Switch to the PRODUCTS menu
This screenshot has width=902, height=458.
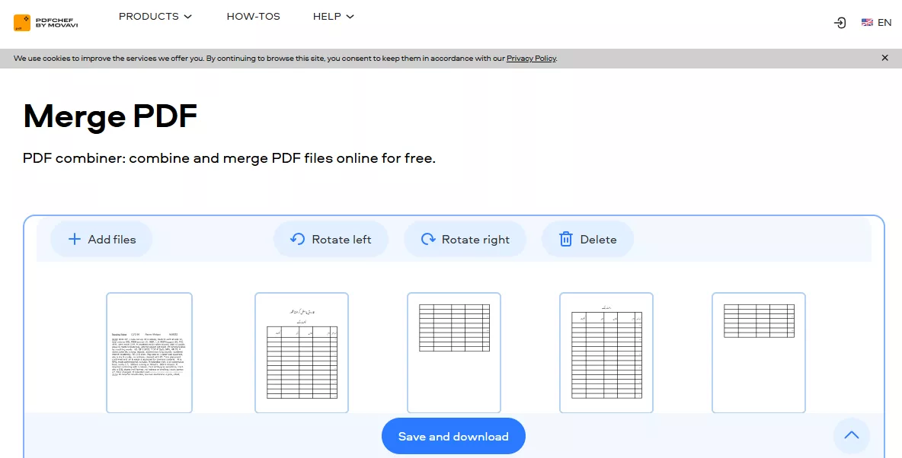155,16
